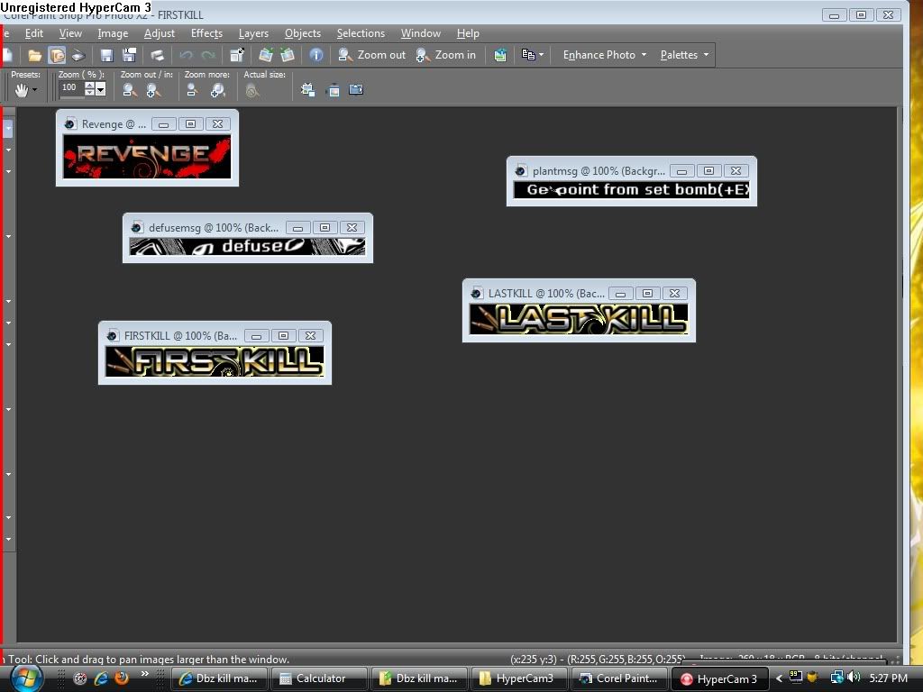
Task: Click the Zoom more in magnifier icon
Action: 218,90
